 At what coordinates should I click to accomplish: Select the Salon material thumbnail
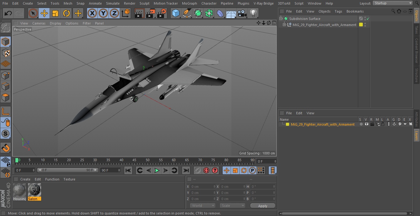34,192
